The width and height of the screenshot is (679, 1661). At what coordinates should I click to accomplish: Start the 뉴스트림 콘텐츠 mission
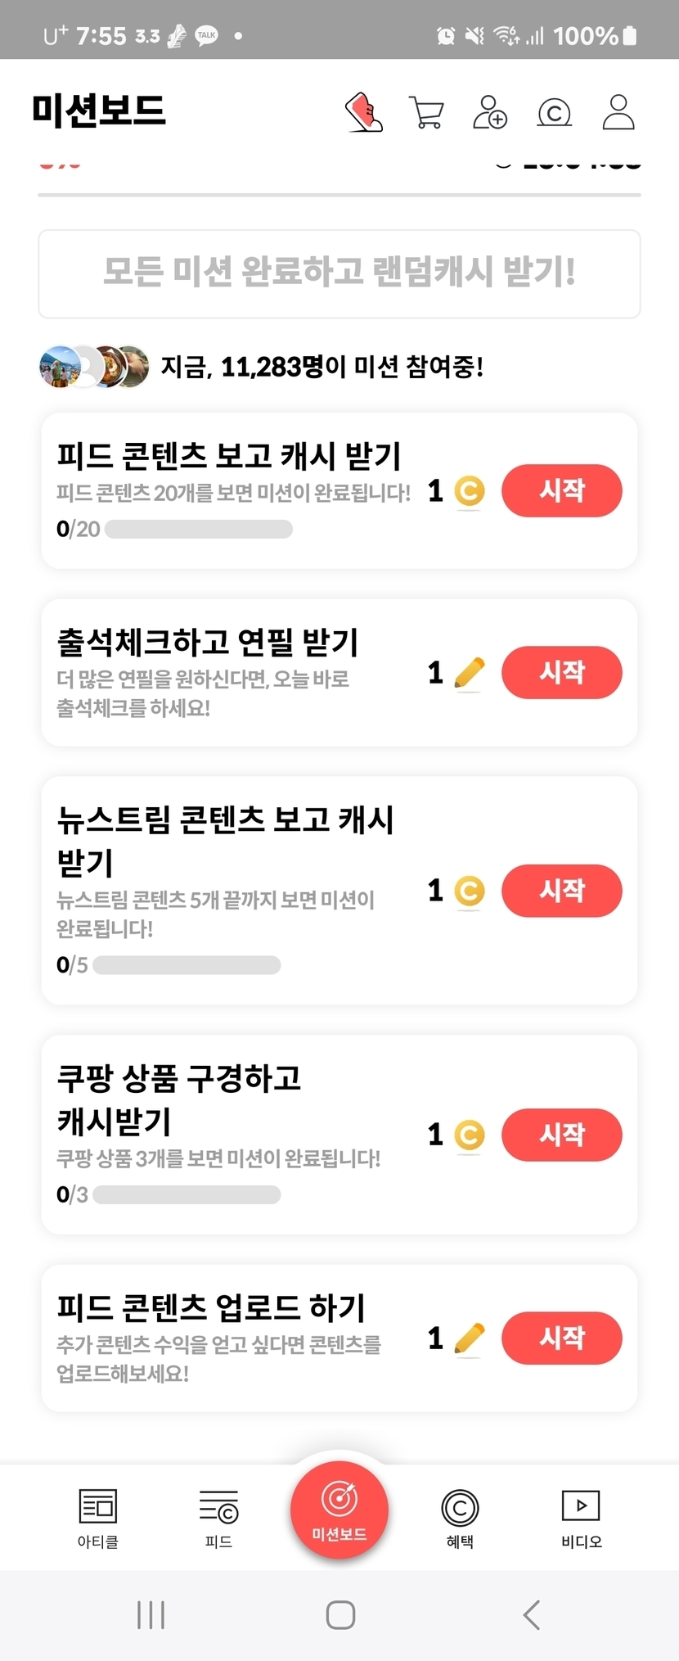click(561, 890)
